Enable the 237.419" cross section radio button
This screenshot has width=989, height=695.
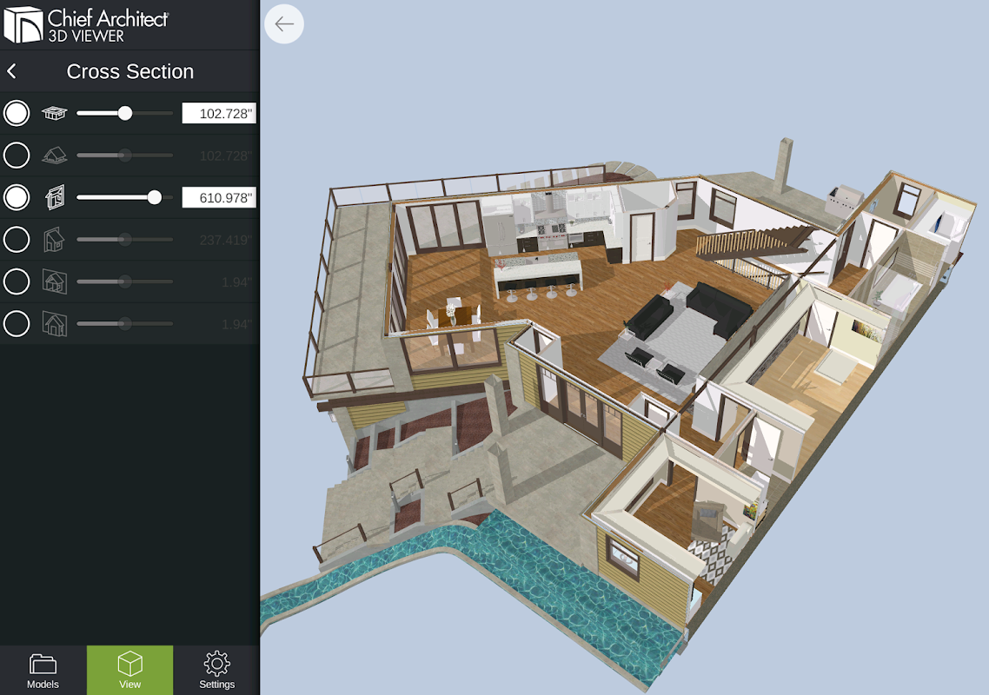coord(17,240)
